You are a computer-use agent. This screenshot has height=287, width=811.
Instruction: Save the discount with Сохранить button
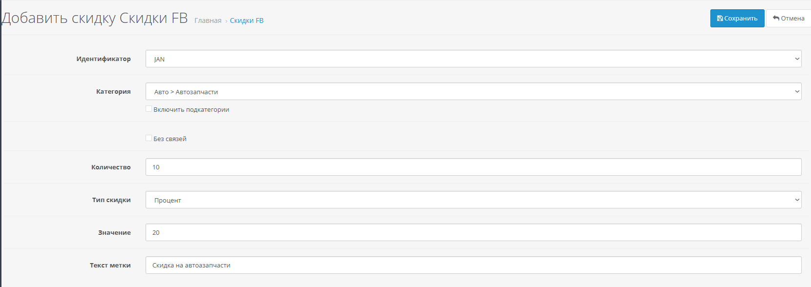tap(737, 19)
